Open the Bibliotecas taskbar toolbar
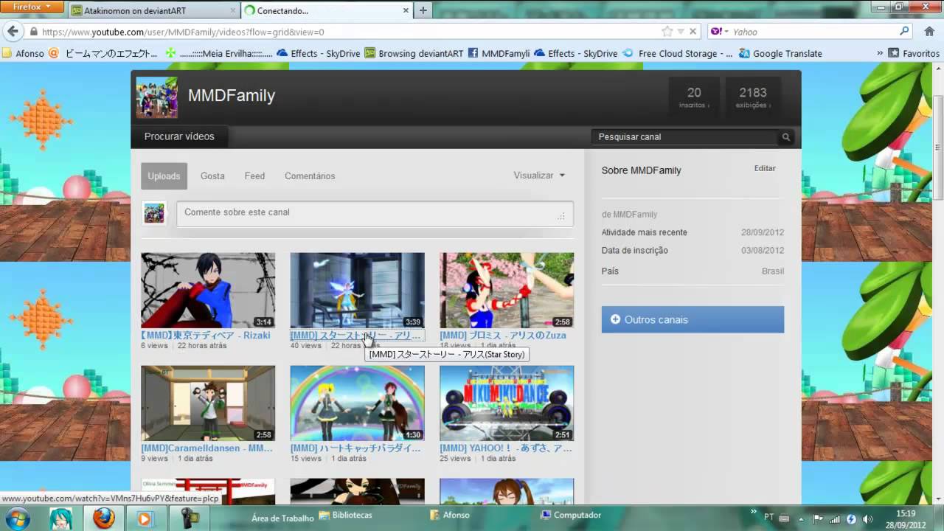 [x=345, y=515]
